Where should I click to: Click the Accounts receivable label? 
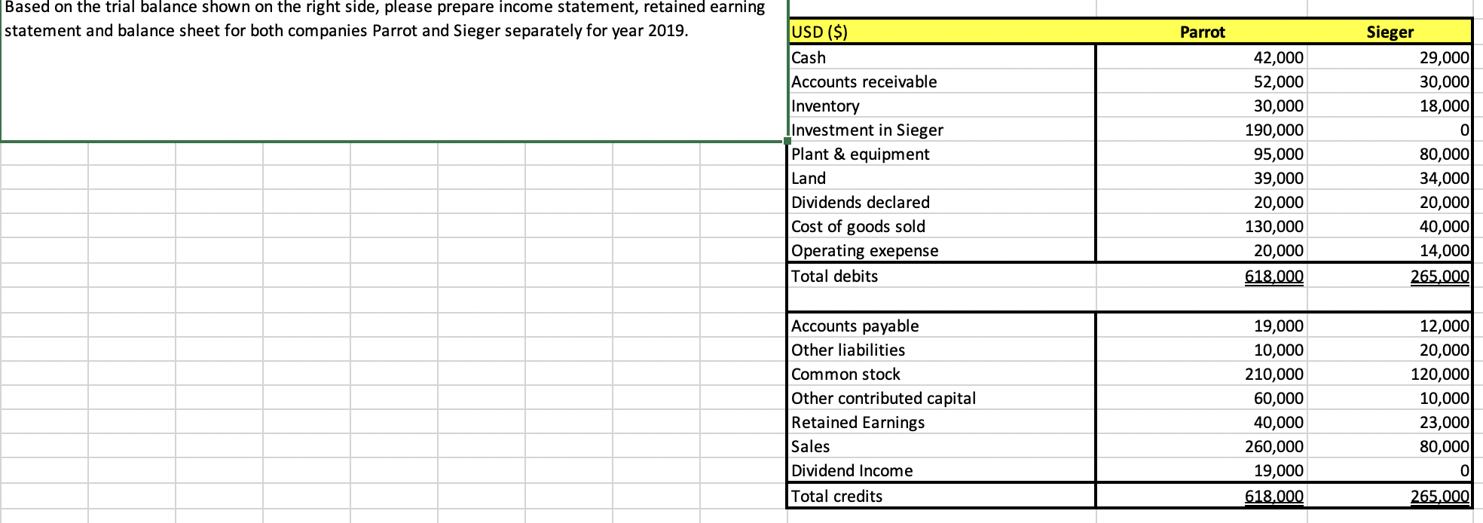click(x=864, y=81)
